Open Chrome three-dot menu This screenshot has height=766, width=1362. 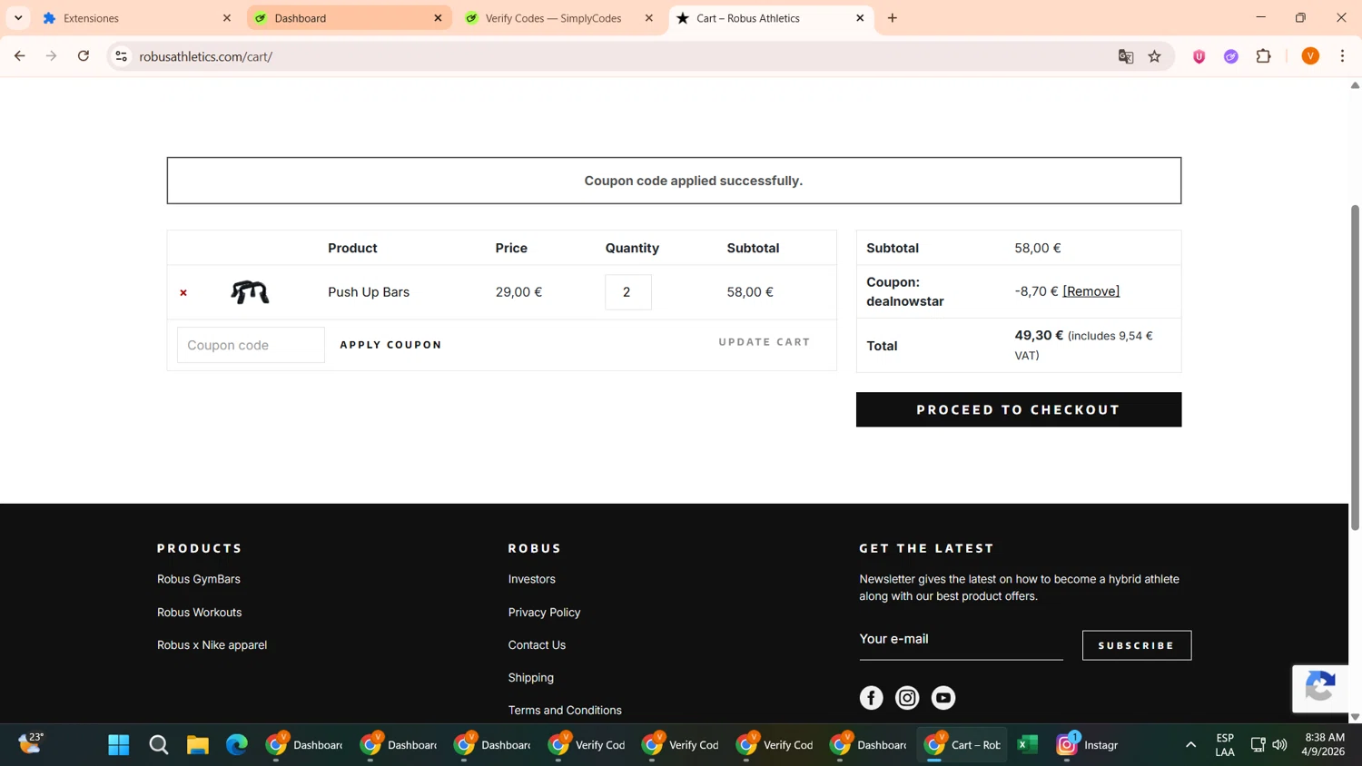point(1343,56)
